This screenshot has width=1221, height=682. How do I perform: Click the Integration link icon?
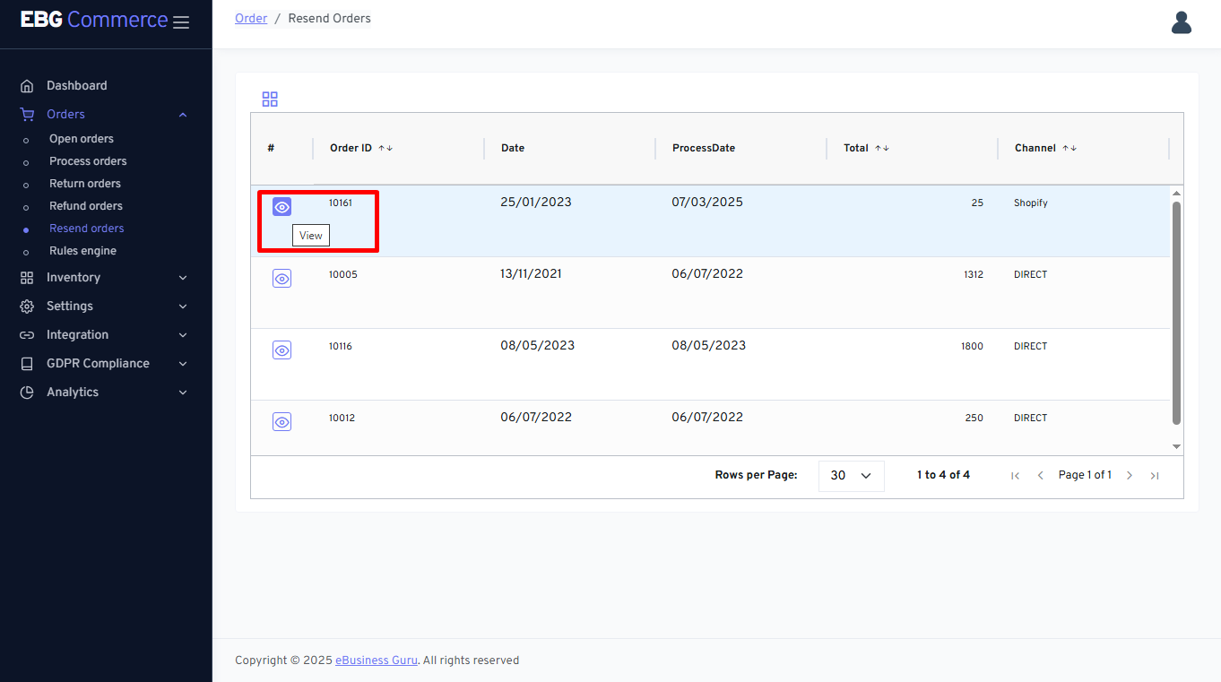click(x=26, y=334)
